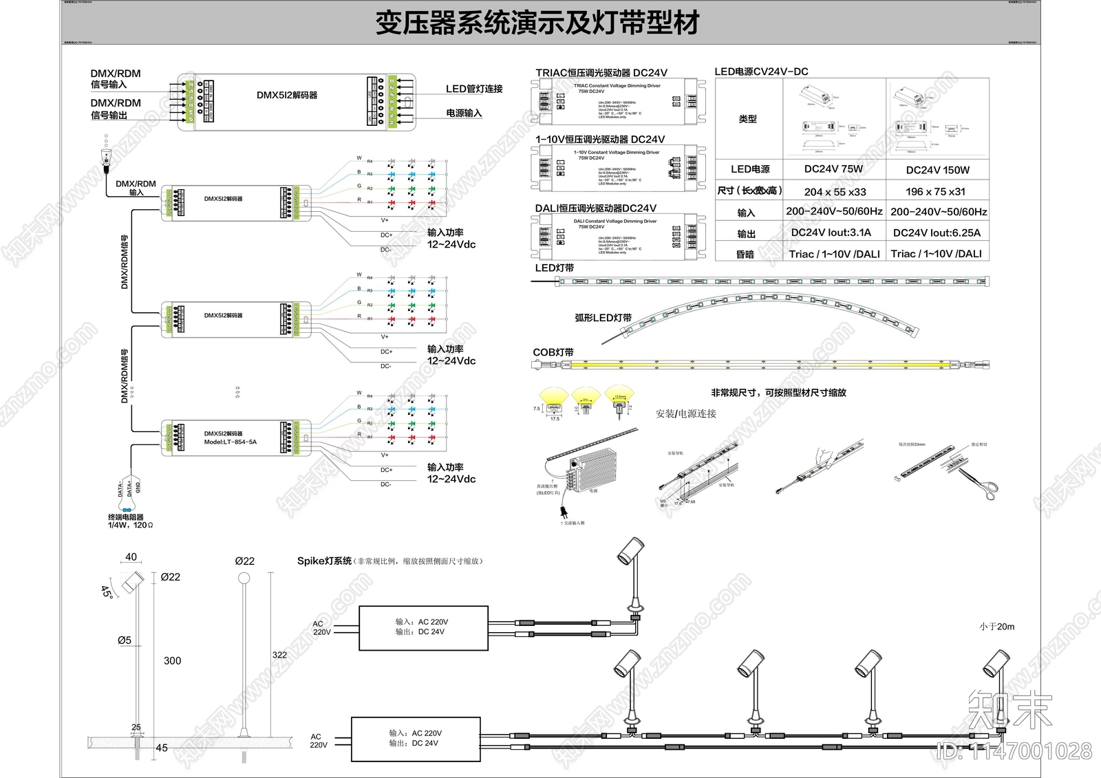Screen dimensions: 1101x778
Task: Click the LED灯带 label
Action: tap(555, 268)
